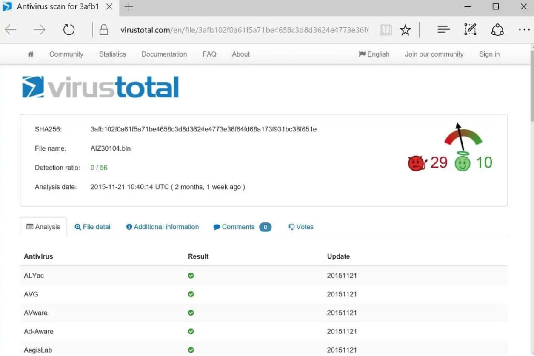The image size is (534, 356).
Task: Click the Sign in link
Action: [x=489, y=54]
